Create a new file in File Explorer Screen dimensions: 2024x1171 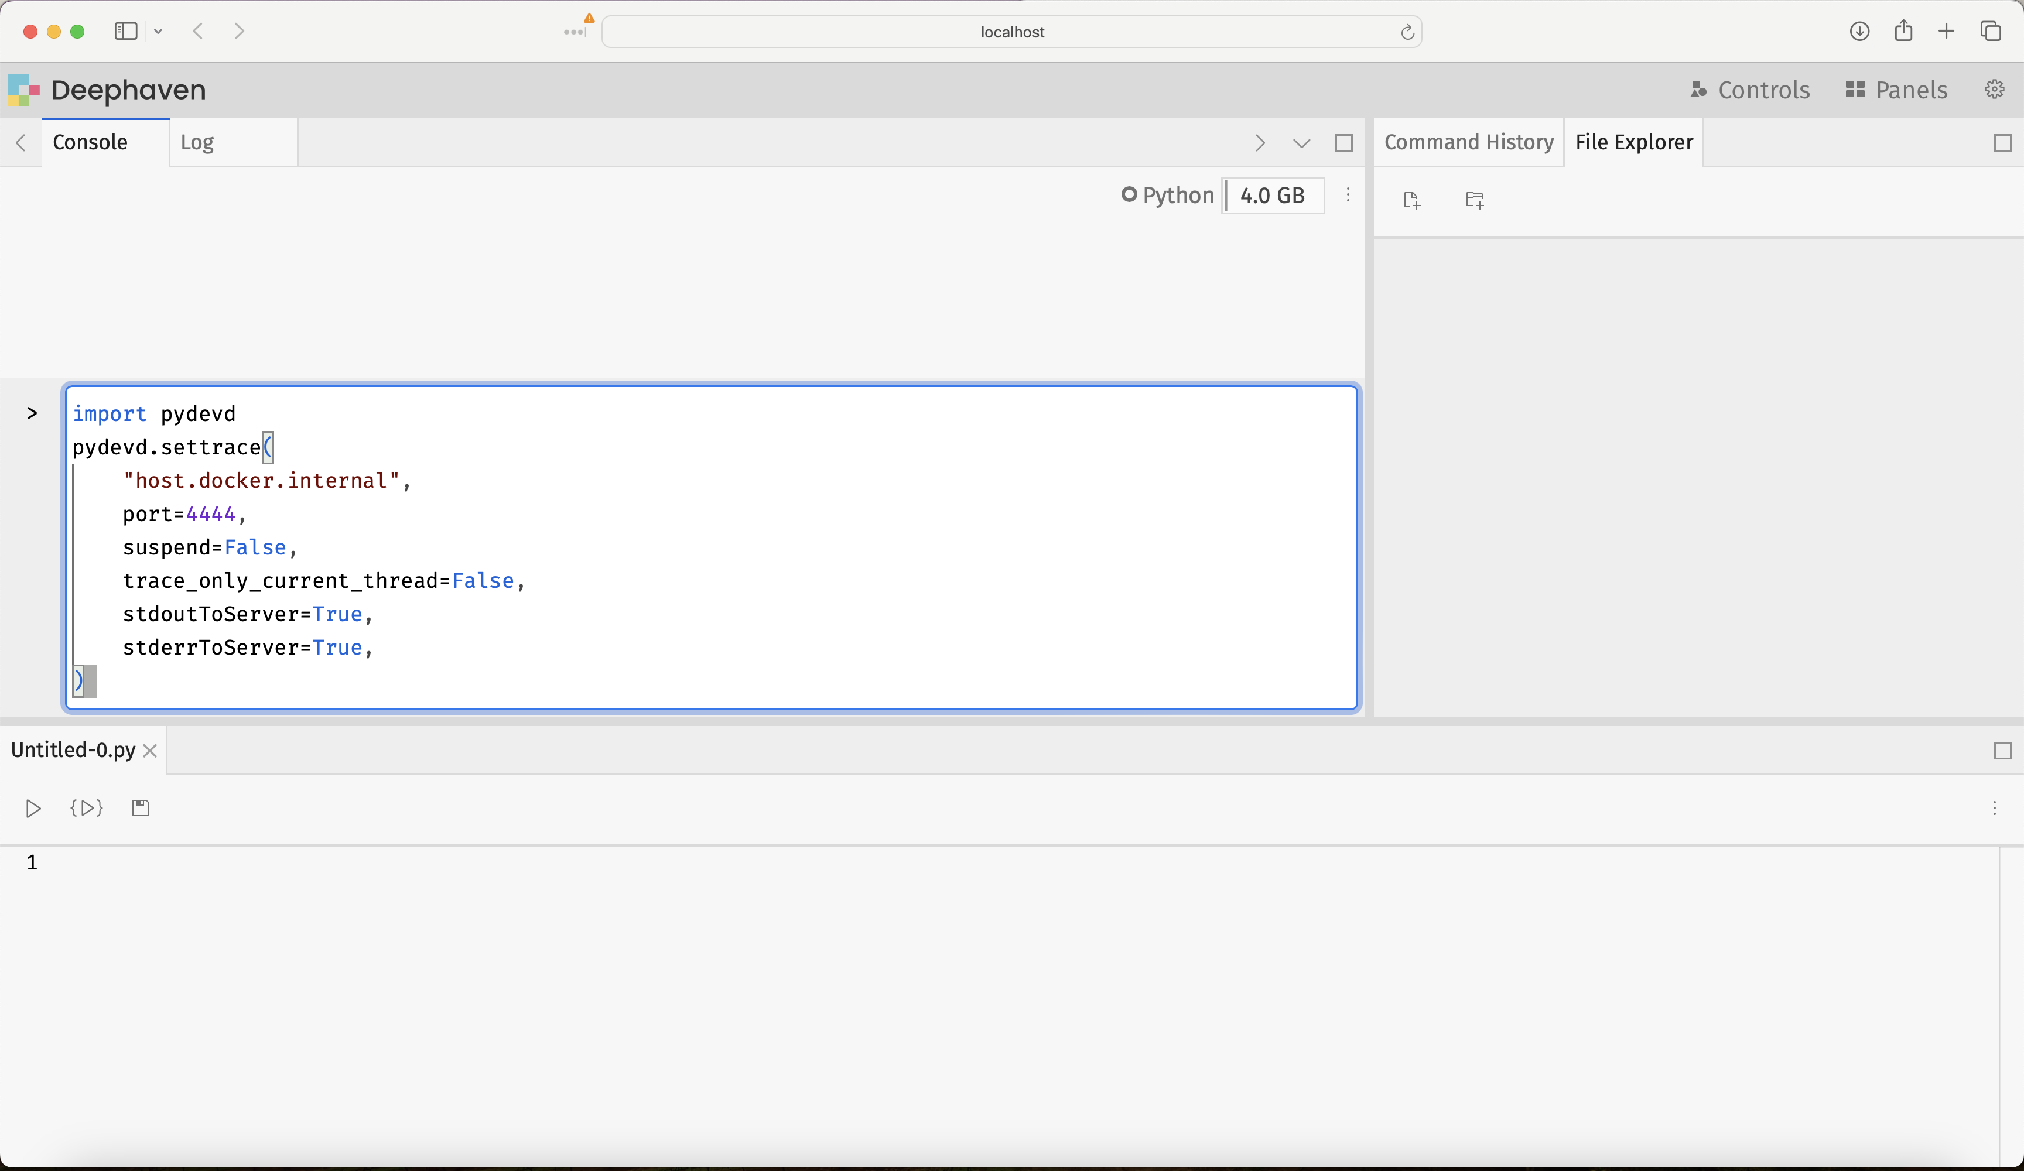coord(1411,200)
